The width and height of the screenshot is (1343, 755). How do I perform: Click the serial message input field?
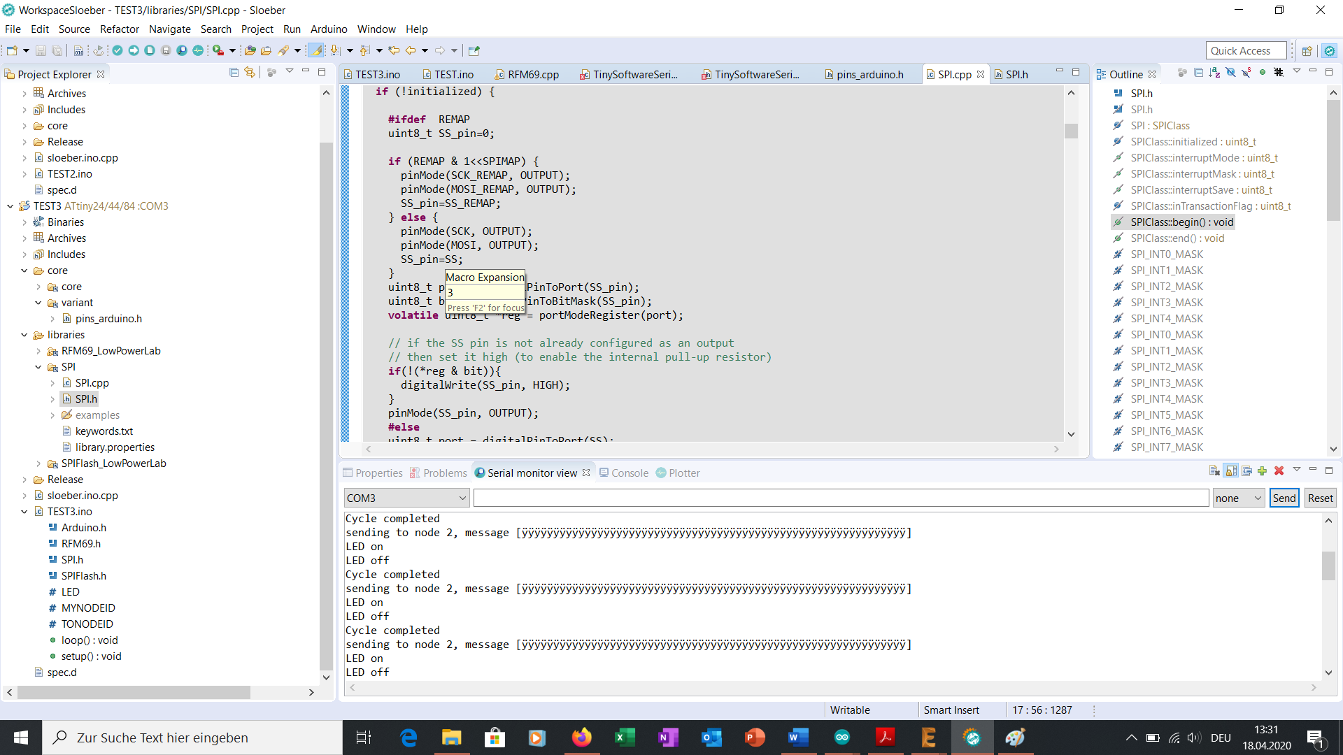(841, 498)
